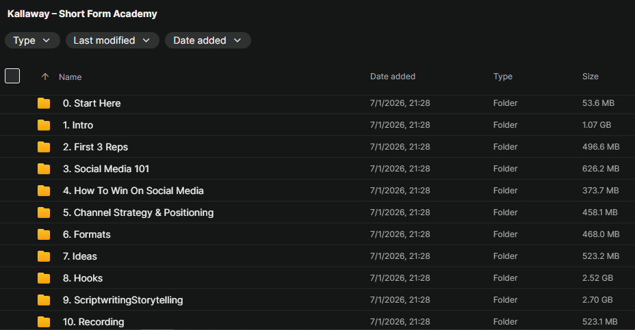
Task: Click the folder icon for 0. Start Here
Action: 44,104
